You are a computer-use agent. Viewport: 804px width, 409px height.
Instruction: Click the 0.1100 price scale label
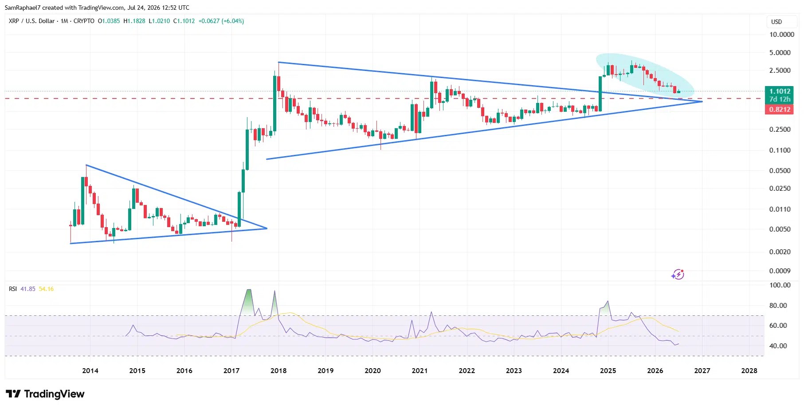pos(780,150)
